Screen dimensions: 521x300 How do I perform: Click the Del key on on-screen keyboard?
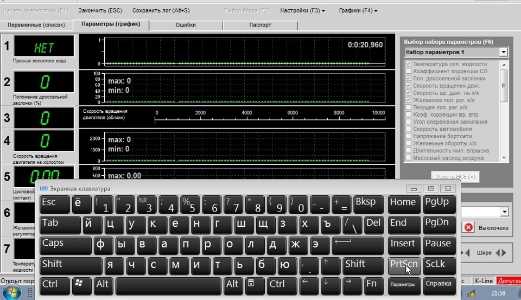pyautogui.click(x=373, y=225)
